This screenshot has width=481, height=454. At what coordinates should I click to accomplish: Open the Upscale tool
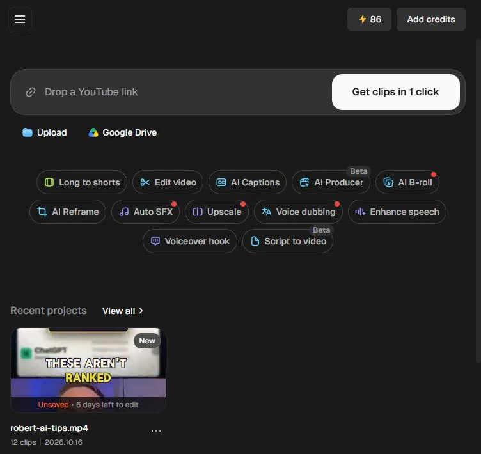217,212
